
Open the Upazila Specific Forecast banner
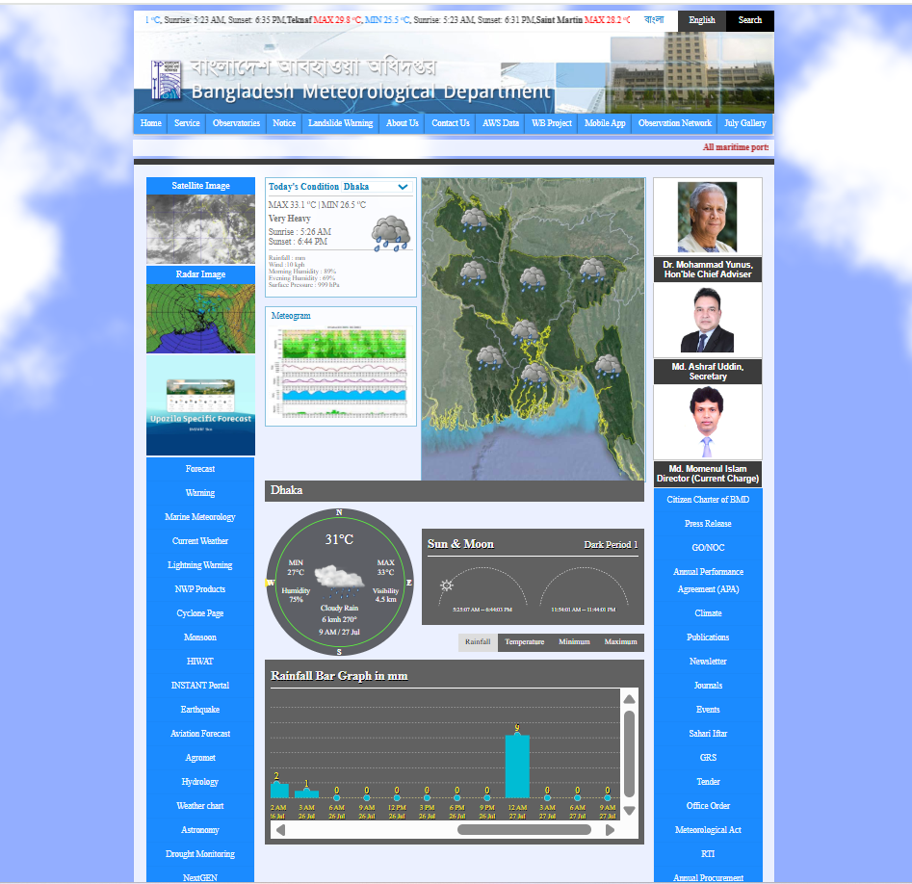pos(200,404)
